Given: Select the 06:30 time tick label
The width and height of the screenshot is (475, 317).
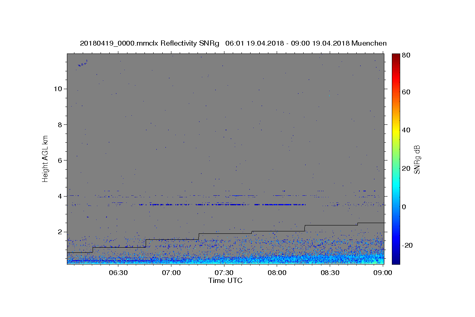Looking at the screenshot, I should point(118,273).
